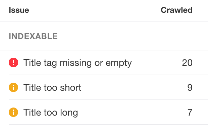
Task: Open the Title too short issue
Action: pos(52,88)
